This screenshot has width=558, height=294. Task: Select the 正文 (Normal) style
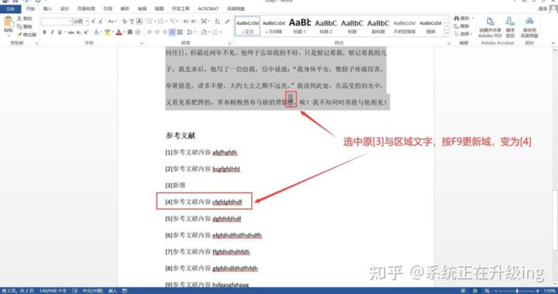[x=248, y=26]
